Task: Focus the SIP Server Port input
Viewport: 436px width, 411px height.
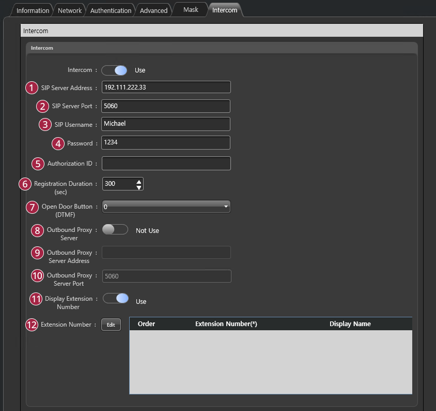Action: pos(166,106)
